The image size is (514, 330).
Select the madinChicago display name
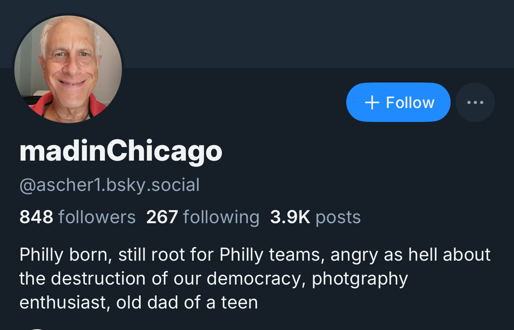[121, 151]
